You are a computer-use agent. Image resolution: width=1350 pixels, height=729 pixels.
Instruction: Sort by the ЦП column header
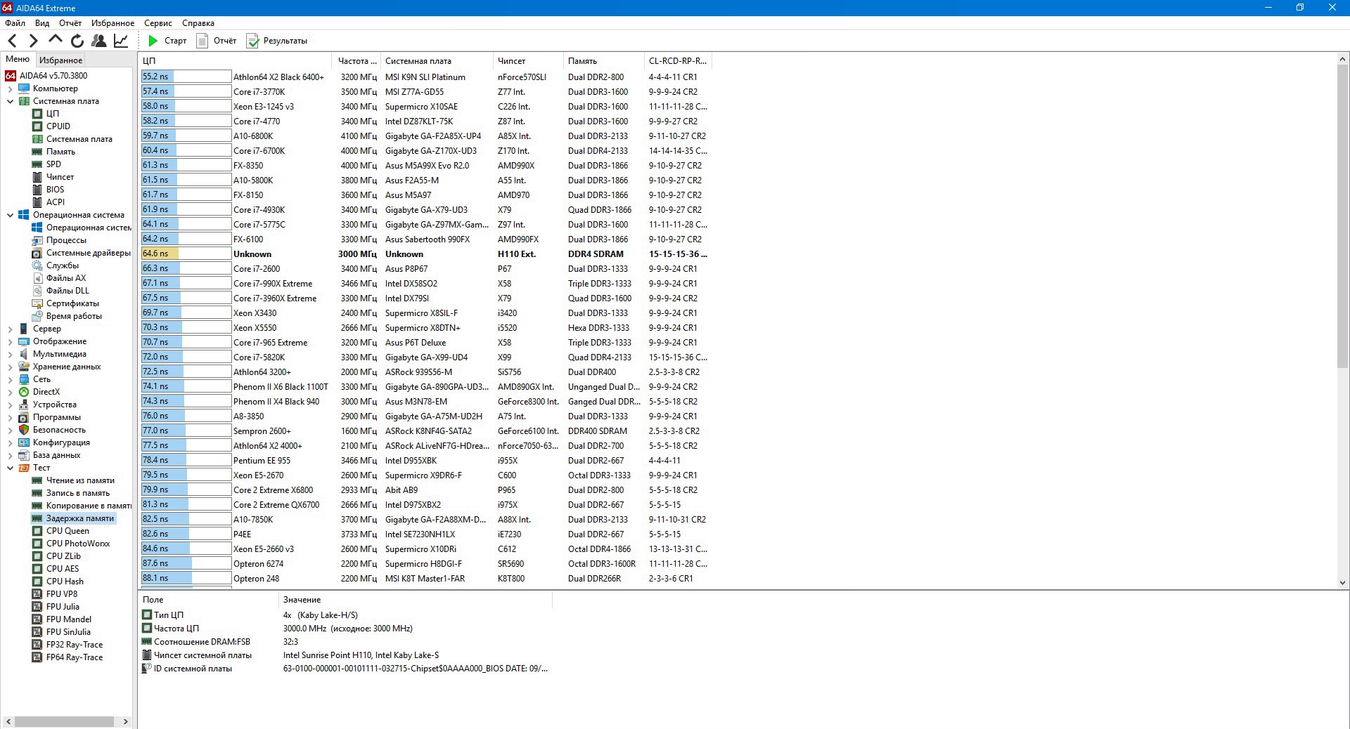point(235,61)
